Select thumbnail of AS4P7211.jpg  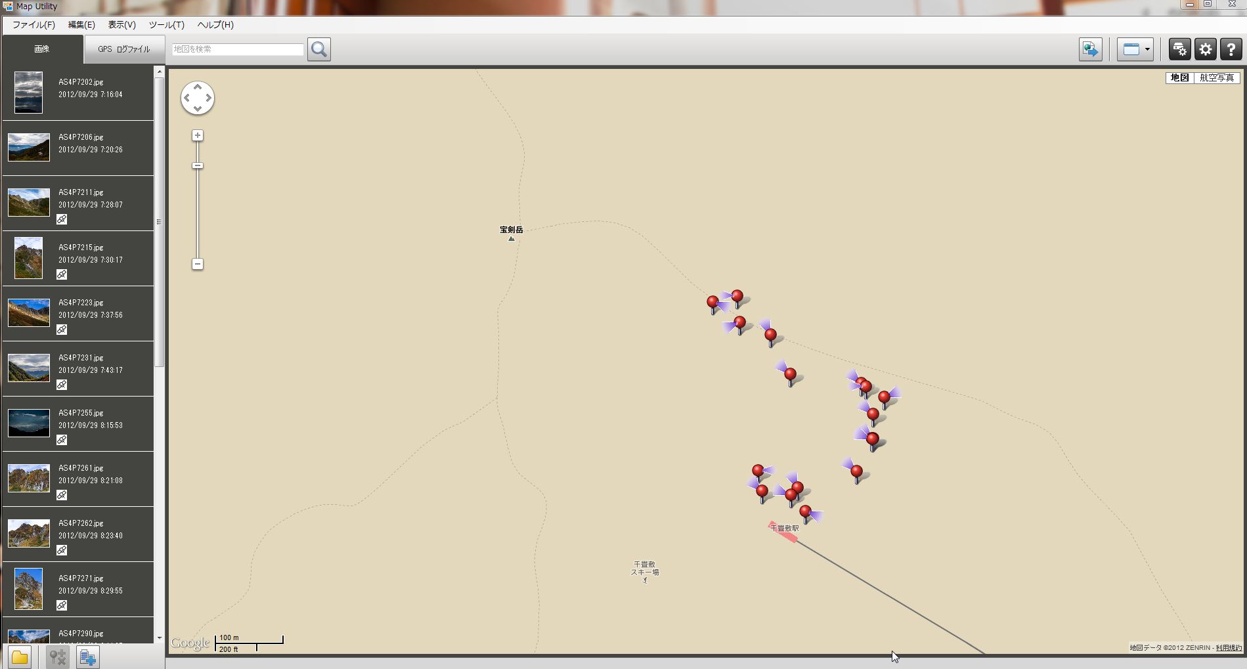[28, 203]
